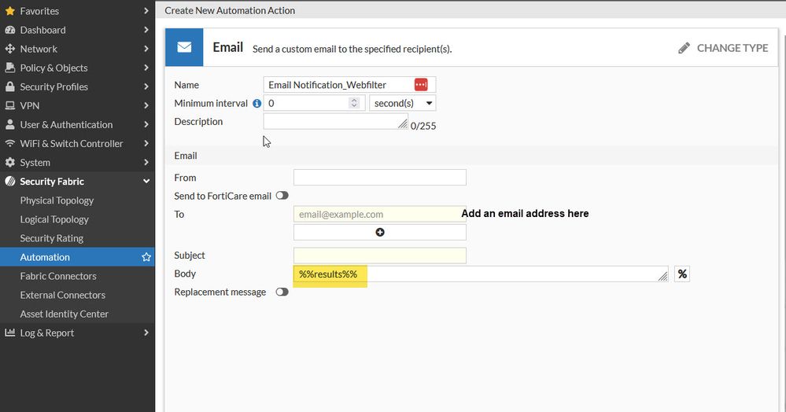The image size is (786, 412).
Task: Click the Subject input field
Action: pyautogui.click(x=379, y=256)
